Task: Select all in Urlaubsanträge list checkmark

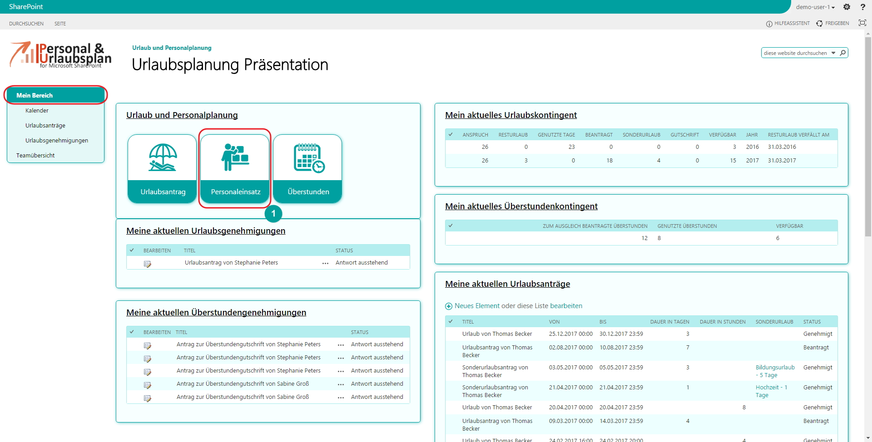Action: tap(451, 321)
